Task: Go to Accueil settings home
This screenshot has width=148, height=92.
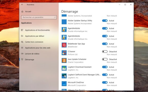Action: click(x=28, y=12)
